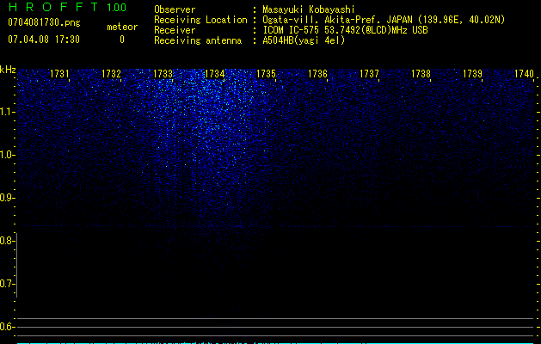Click the 1738 time marker
The width and height of the screenshot is (541, 344).
tap(421, 74)
